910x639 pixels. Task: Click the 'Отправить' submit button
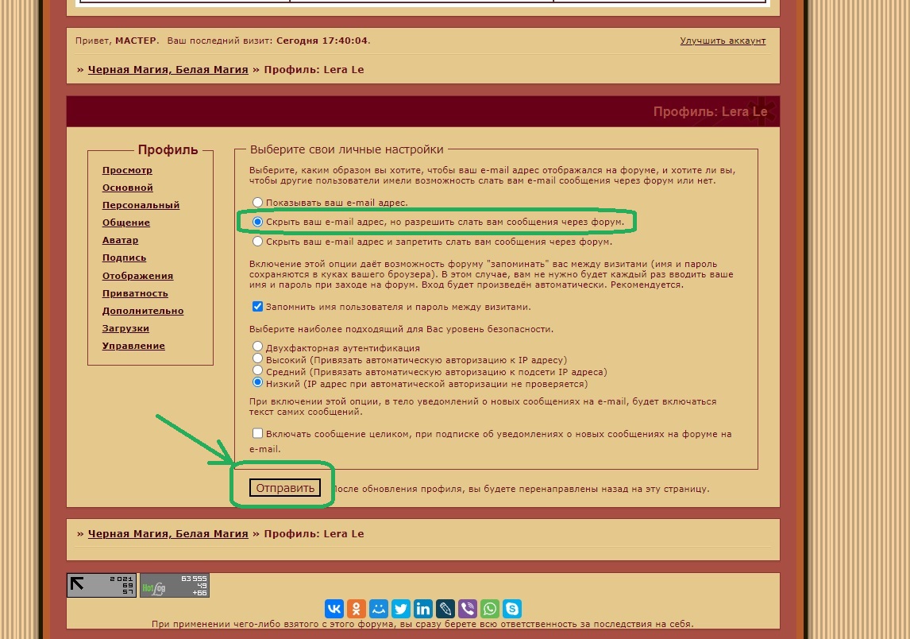pyautogui.click(x=285, y=488)
